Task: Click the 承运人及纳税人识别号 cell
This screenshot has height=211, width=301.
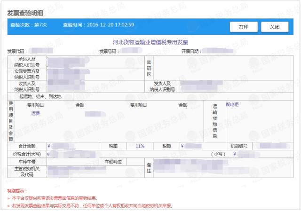Action: click(27, 62)
